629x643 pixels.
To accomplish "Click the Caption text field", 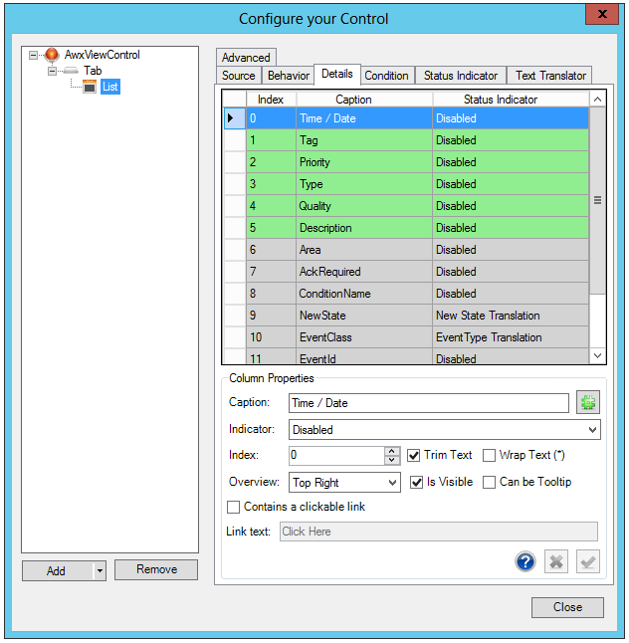I will pyautogui.click(x=428, y=403).
